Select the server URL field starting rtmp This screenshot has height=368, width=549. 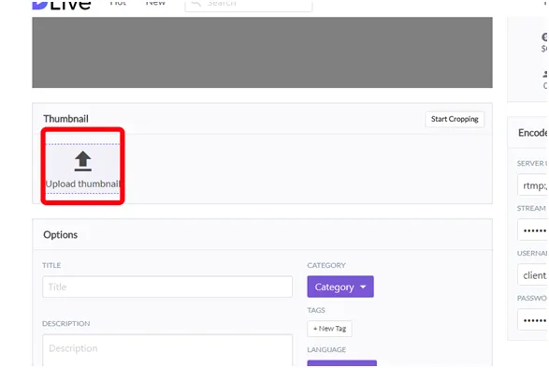(532, 185)
